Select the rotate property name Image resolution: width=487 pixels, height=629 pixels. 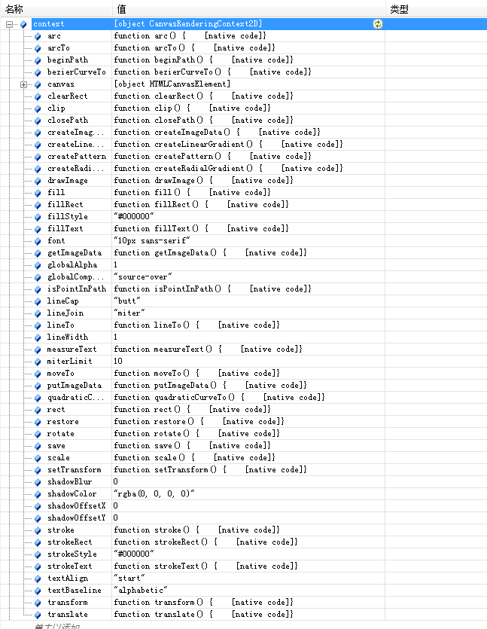click(x=61, y=434)
